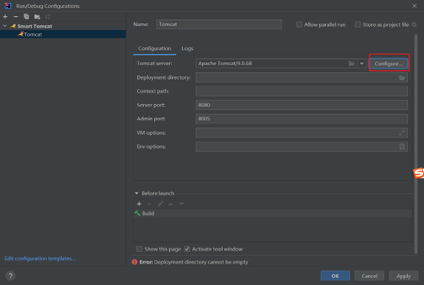Edit Before launch task pencil icon

(x=160, y=204)
